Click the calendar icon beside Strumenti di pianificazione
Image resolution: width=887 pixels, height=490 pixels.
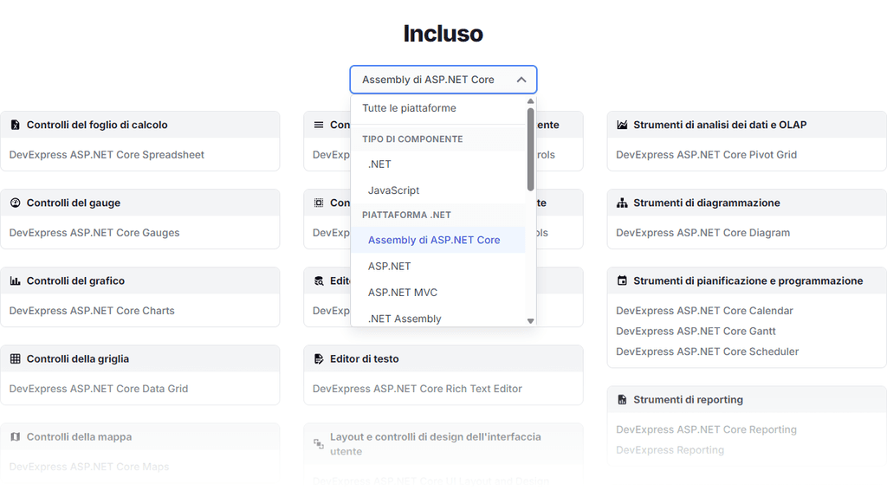coord(622,280)
